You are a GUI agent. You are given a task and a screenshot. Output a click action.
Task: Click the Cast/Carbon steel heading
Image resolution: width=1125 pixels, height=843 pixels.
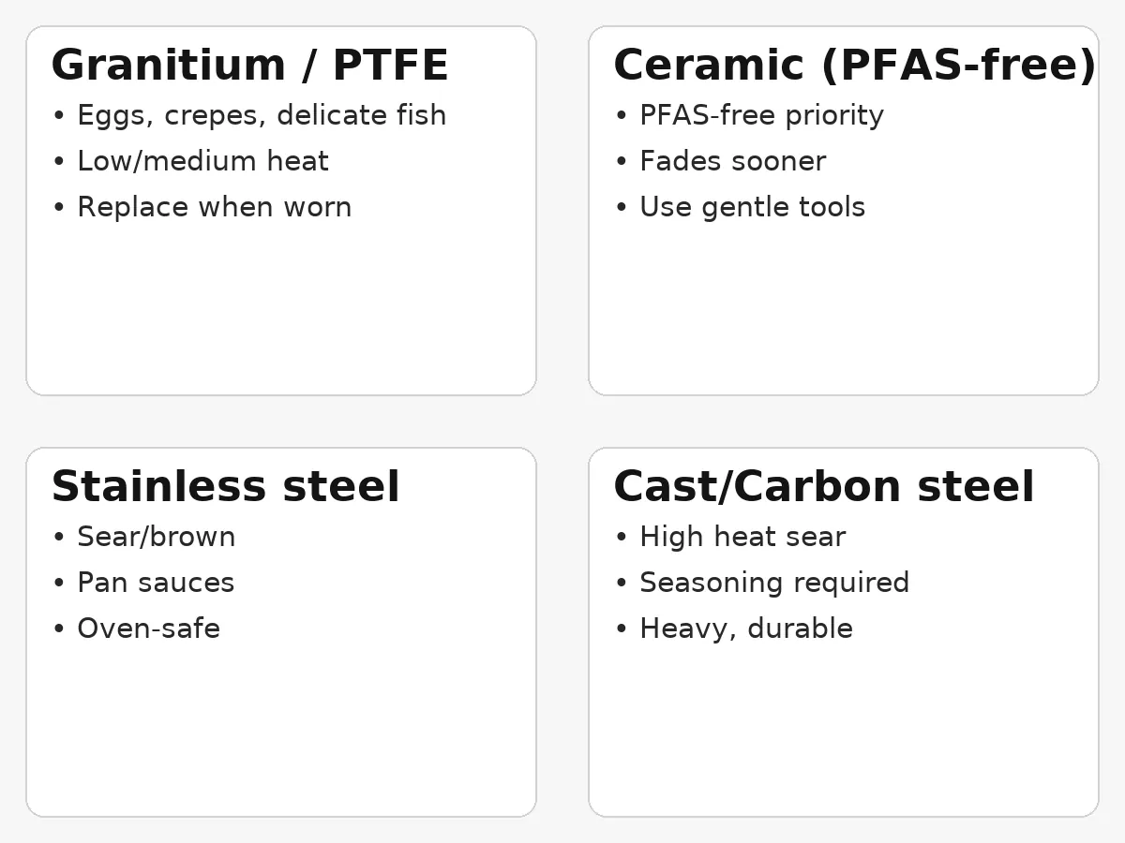coord(823,488)
